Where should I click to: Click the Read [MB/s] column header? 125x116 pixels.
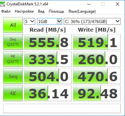[x=48, y=30]
